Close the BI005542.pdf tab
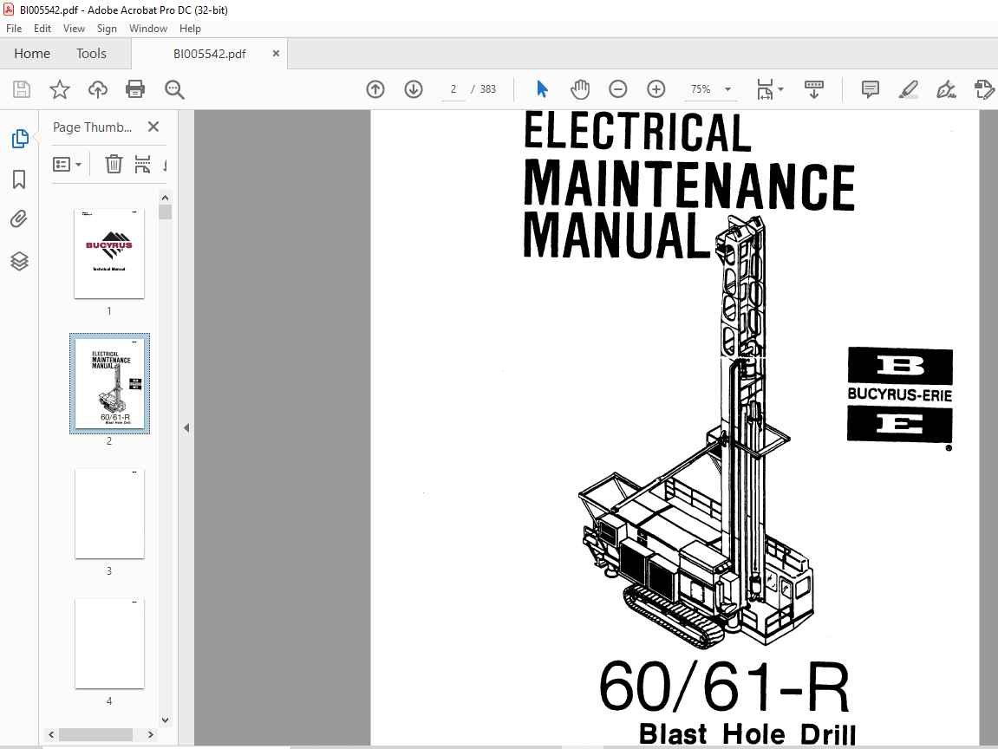 tap(277, 54)
